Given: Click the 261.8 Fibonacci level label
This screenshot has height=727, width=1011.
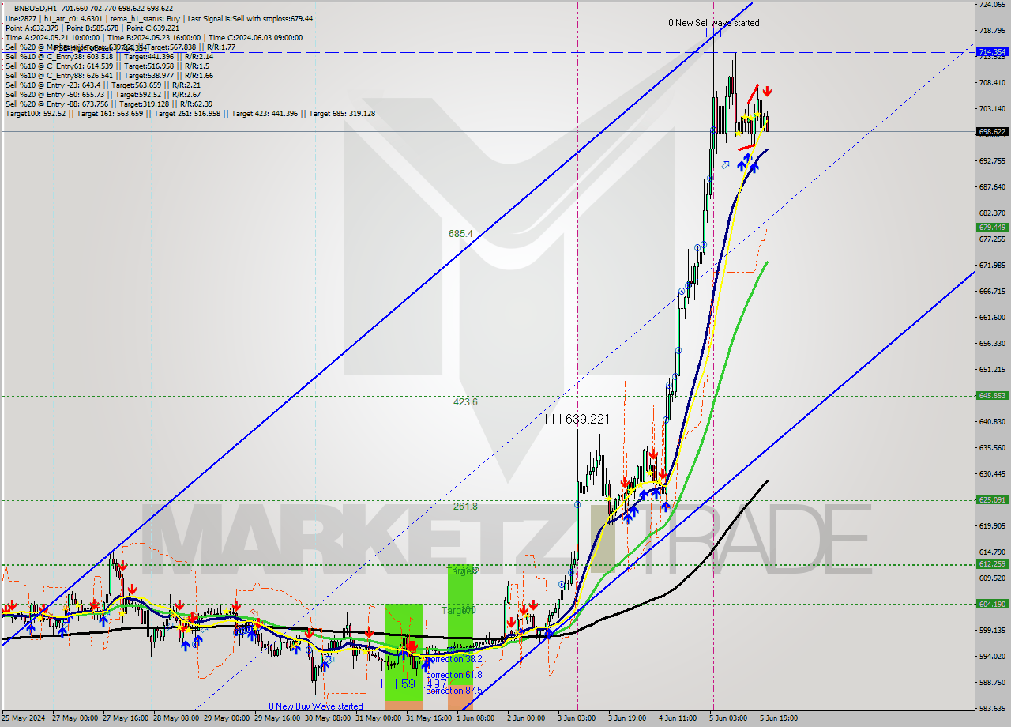Looking at the screenshot, I should [465, 506].
